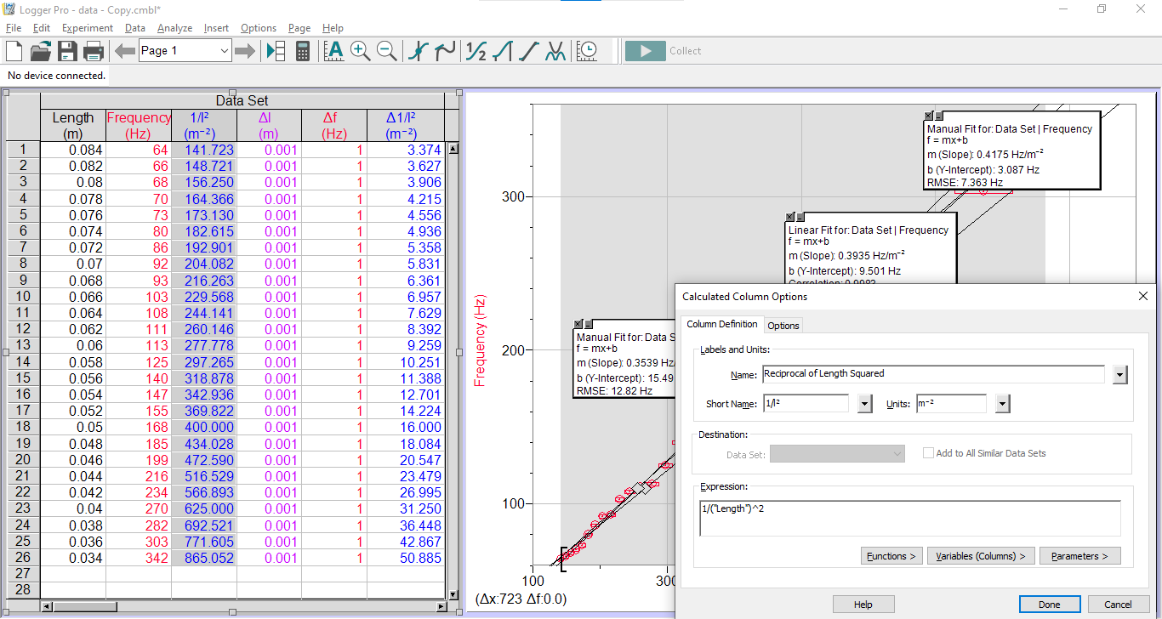
Task: Open the Page menu
Action: click(299, 28)
